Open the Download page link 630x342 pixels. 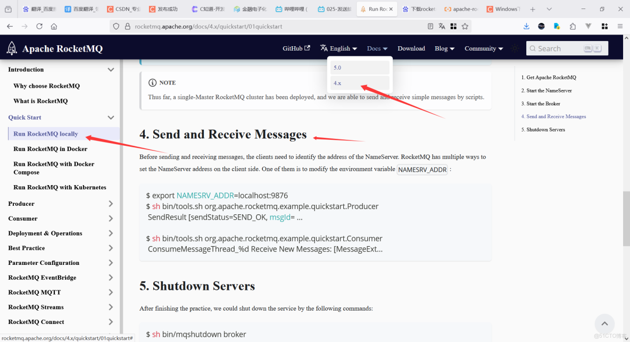coord(411,48)
